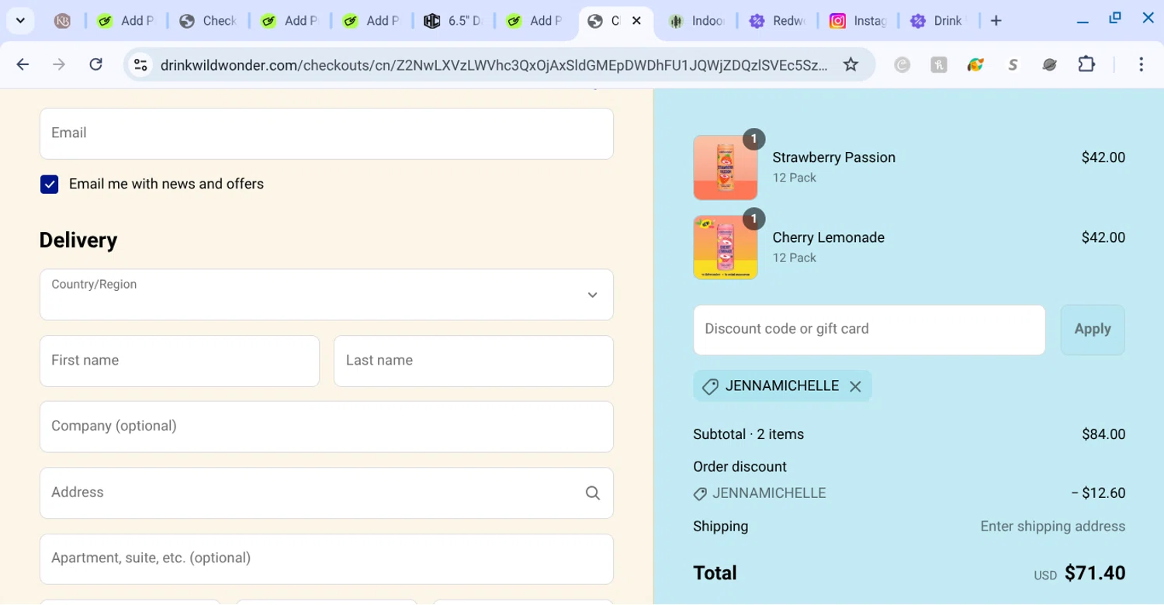Open the grey S extension icon

[1013, 65]
